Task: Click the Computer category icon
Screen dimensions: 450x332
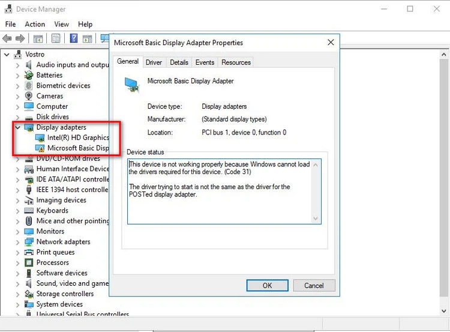Action: 29,106
